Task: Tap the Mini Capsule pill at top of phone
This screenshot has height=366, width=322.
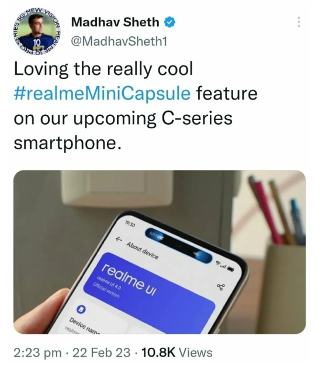Action: [179, 245]
